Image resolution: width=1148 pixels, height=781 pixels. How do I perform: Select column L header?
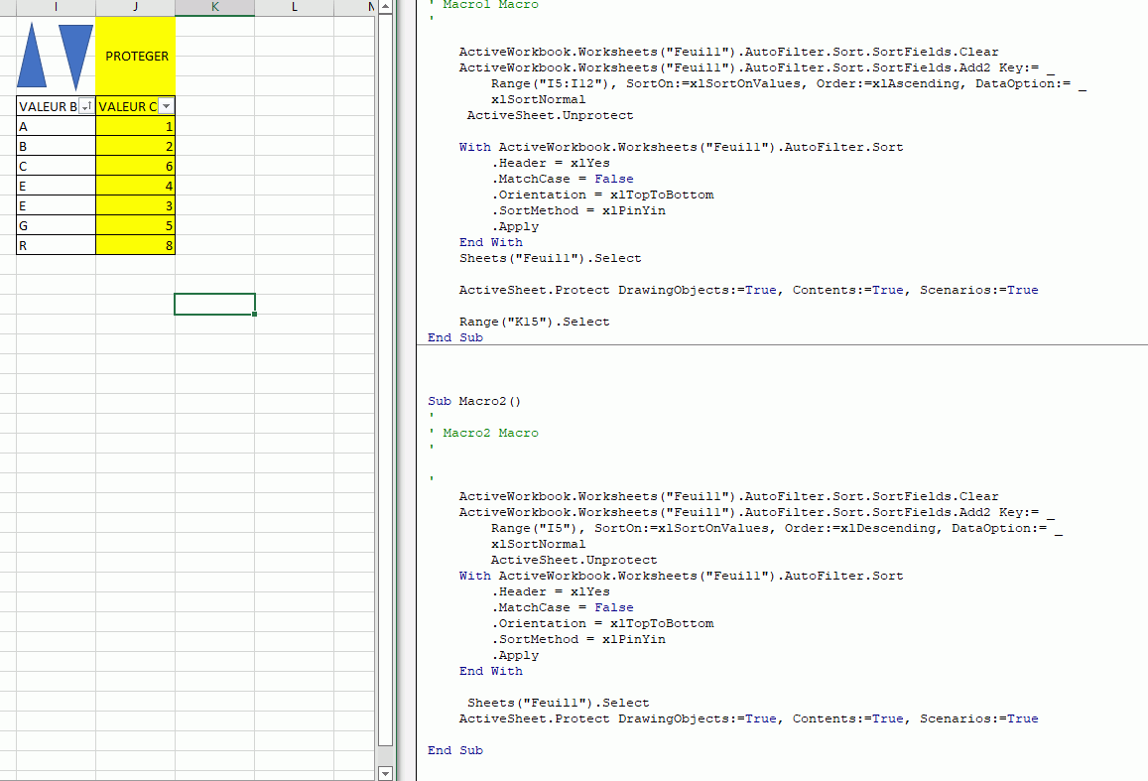click(294, 7)
